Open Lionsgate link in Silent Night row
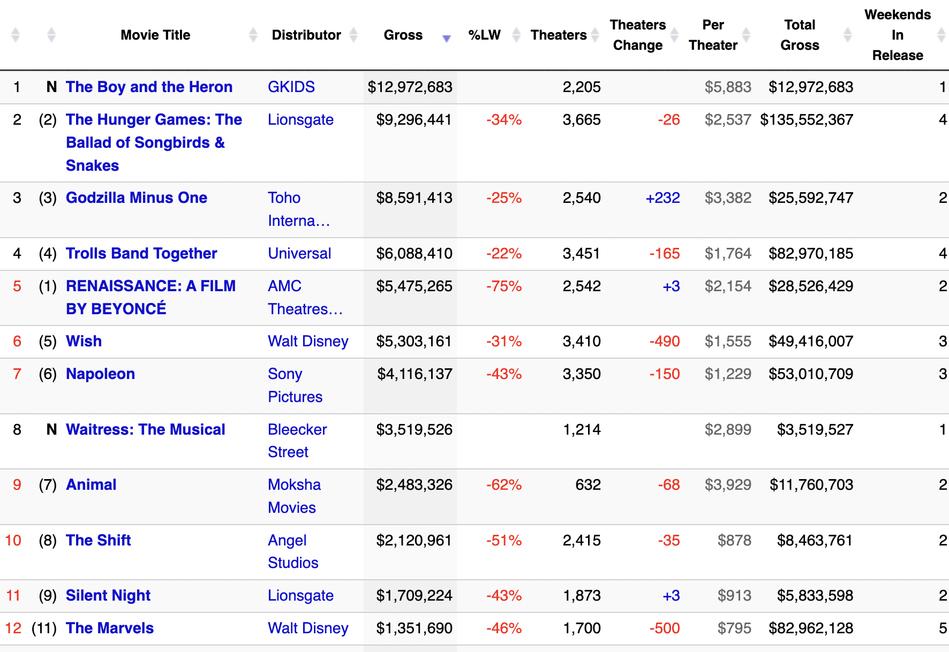This screenshot has height=652, width=949. click(300, 595)
